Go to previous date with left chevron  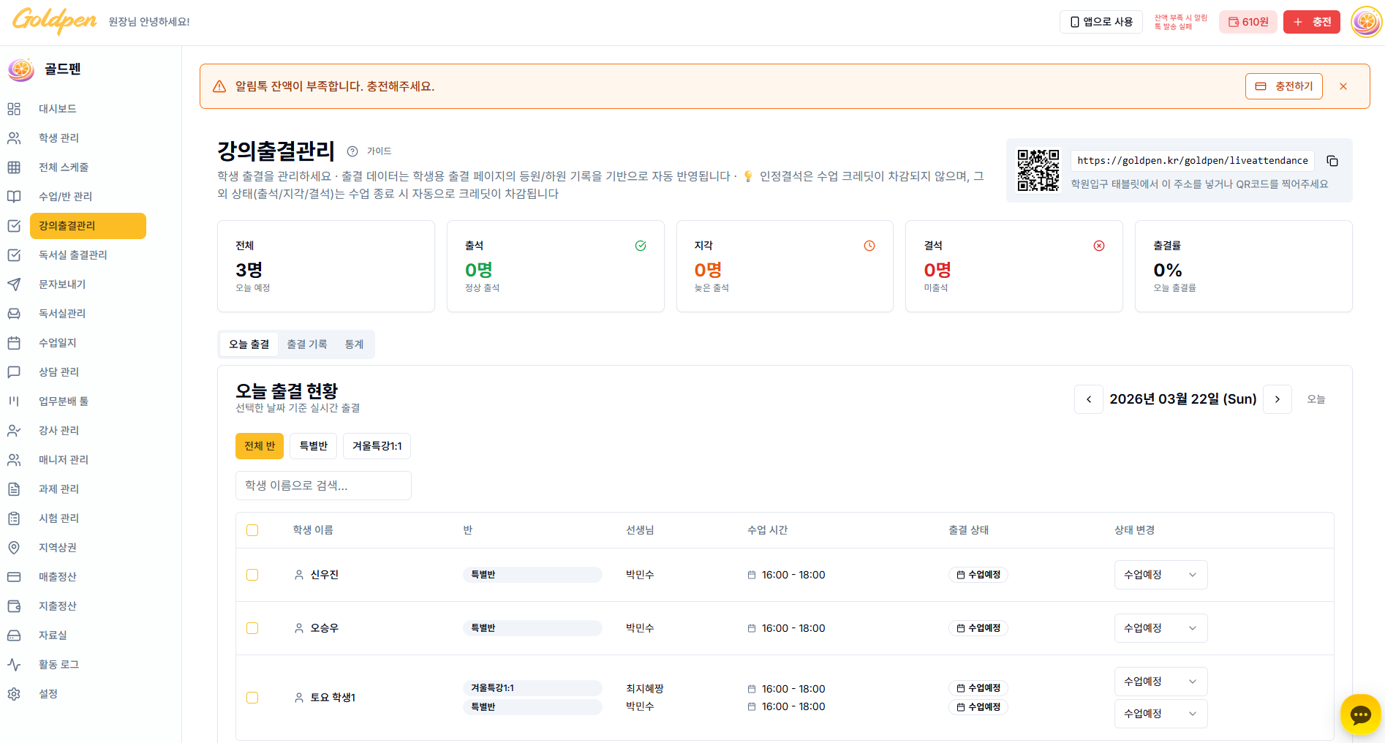1089,399
